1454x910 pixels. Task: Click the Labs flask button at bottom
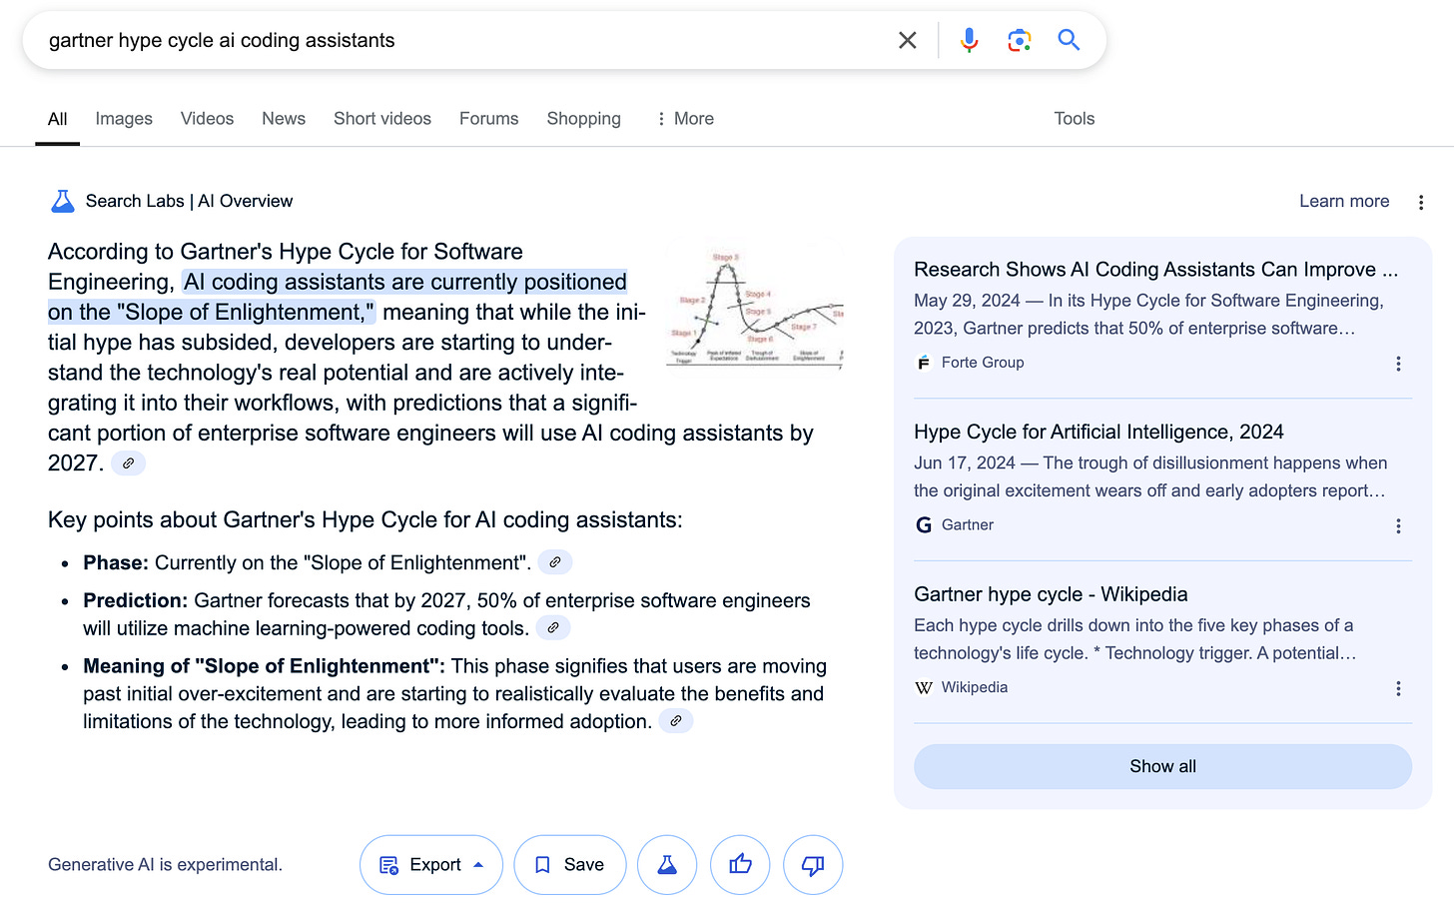tap(667, 865)
